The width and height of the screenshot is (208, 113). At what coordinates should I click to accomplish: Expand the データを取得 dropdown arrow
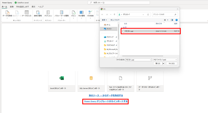[x=7, y=18]
